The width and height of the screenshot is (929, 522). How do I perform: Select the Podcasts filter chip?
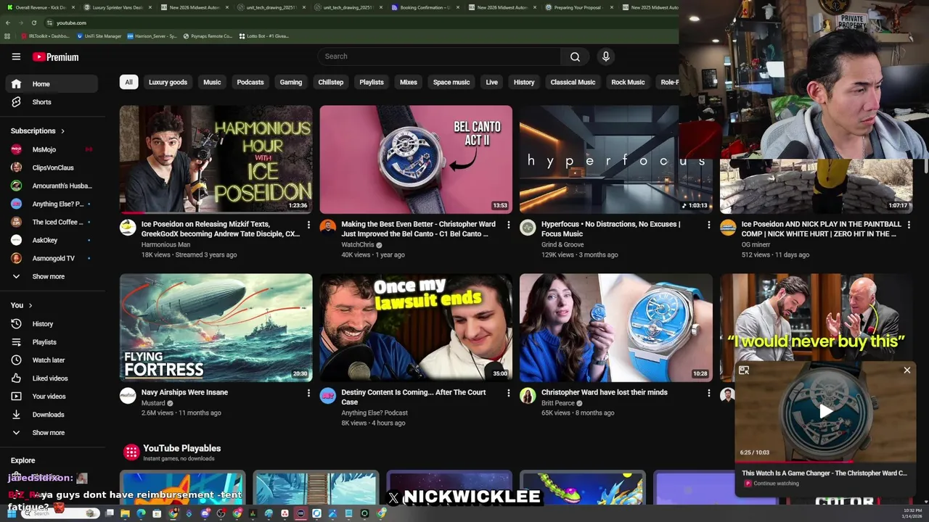coord(250,82)
